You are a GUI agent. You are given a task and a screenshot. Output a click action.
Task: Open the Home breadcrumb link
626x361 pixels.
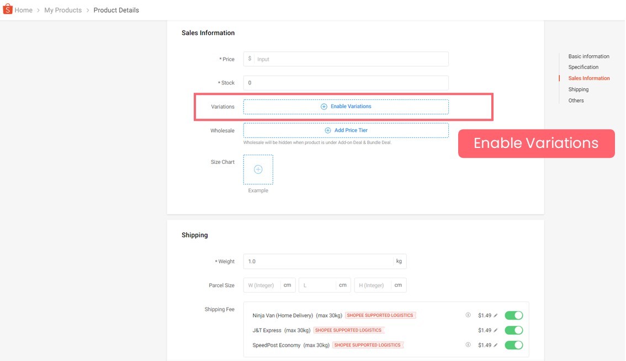click(x=24, y=10)
